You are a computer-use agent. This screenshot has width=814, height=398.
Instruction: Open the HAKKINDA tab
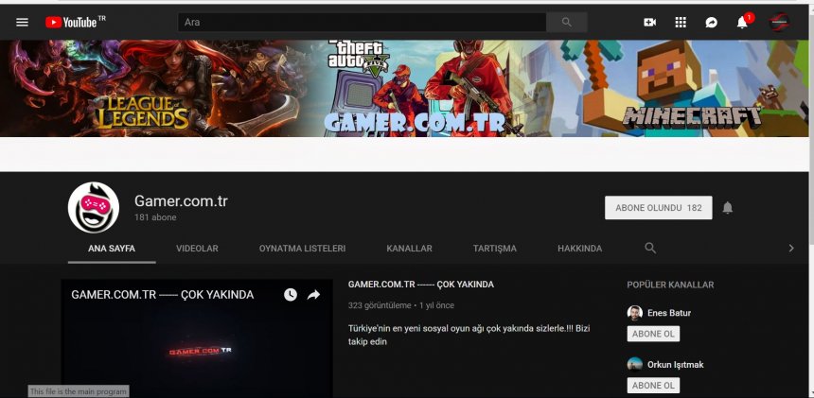tap(580, 249)
